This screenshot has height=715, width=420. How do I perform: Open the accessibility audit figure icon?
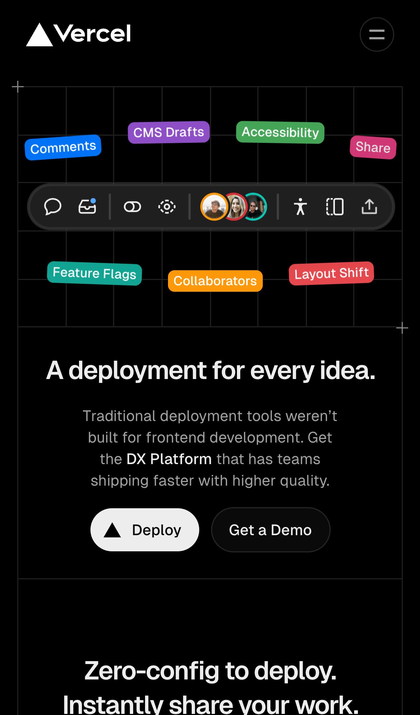(300, 207)
